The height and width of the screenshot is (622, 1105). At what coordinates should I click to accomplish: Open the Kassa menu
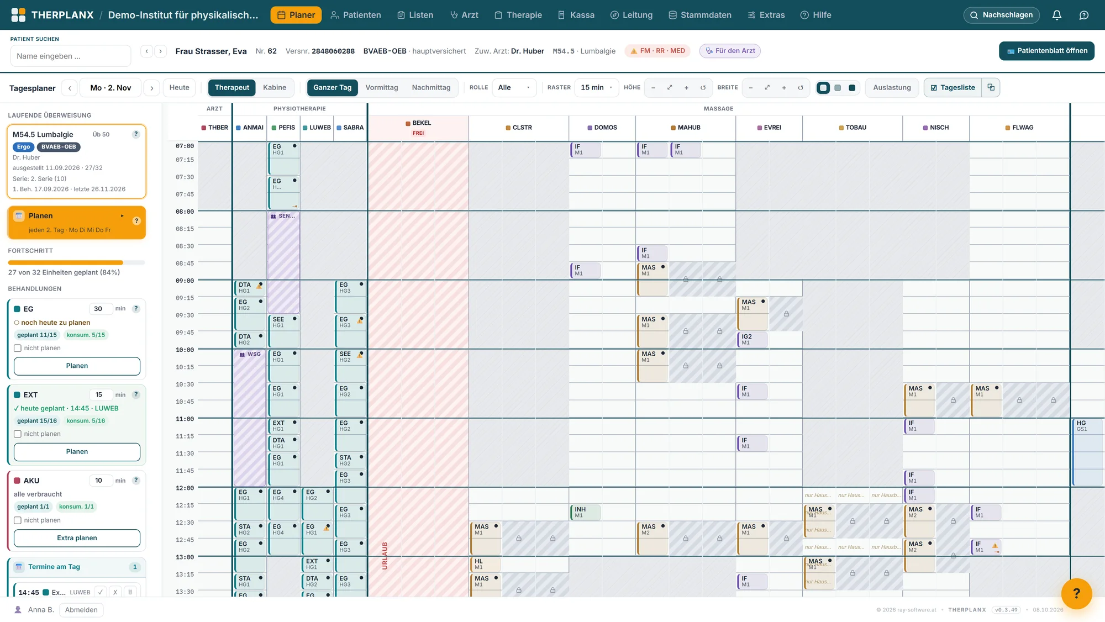[576, 15]
